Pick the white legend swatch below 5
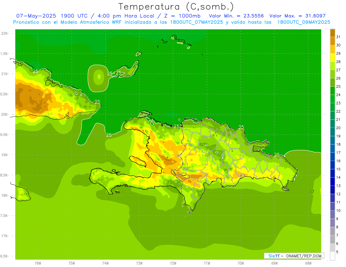Image resolution: width=346 pixels, height=267 pixels. coord(332,256)
